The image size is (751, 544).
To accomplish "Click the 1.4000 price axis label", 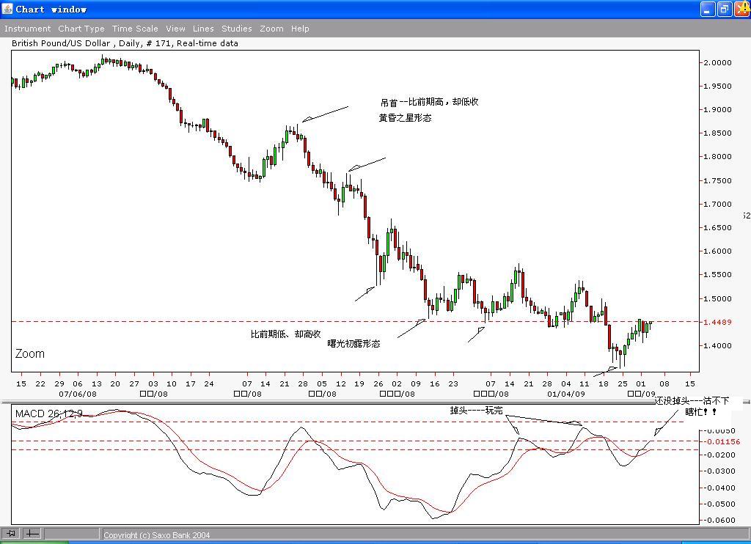I will coord(717,345).
